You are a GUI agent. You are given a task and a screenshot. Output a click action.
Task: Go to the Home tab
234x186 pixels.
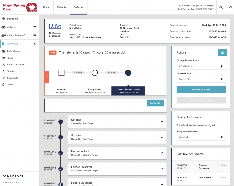click(46, 7)
